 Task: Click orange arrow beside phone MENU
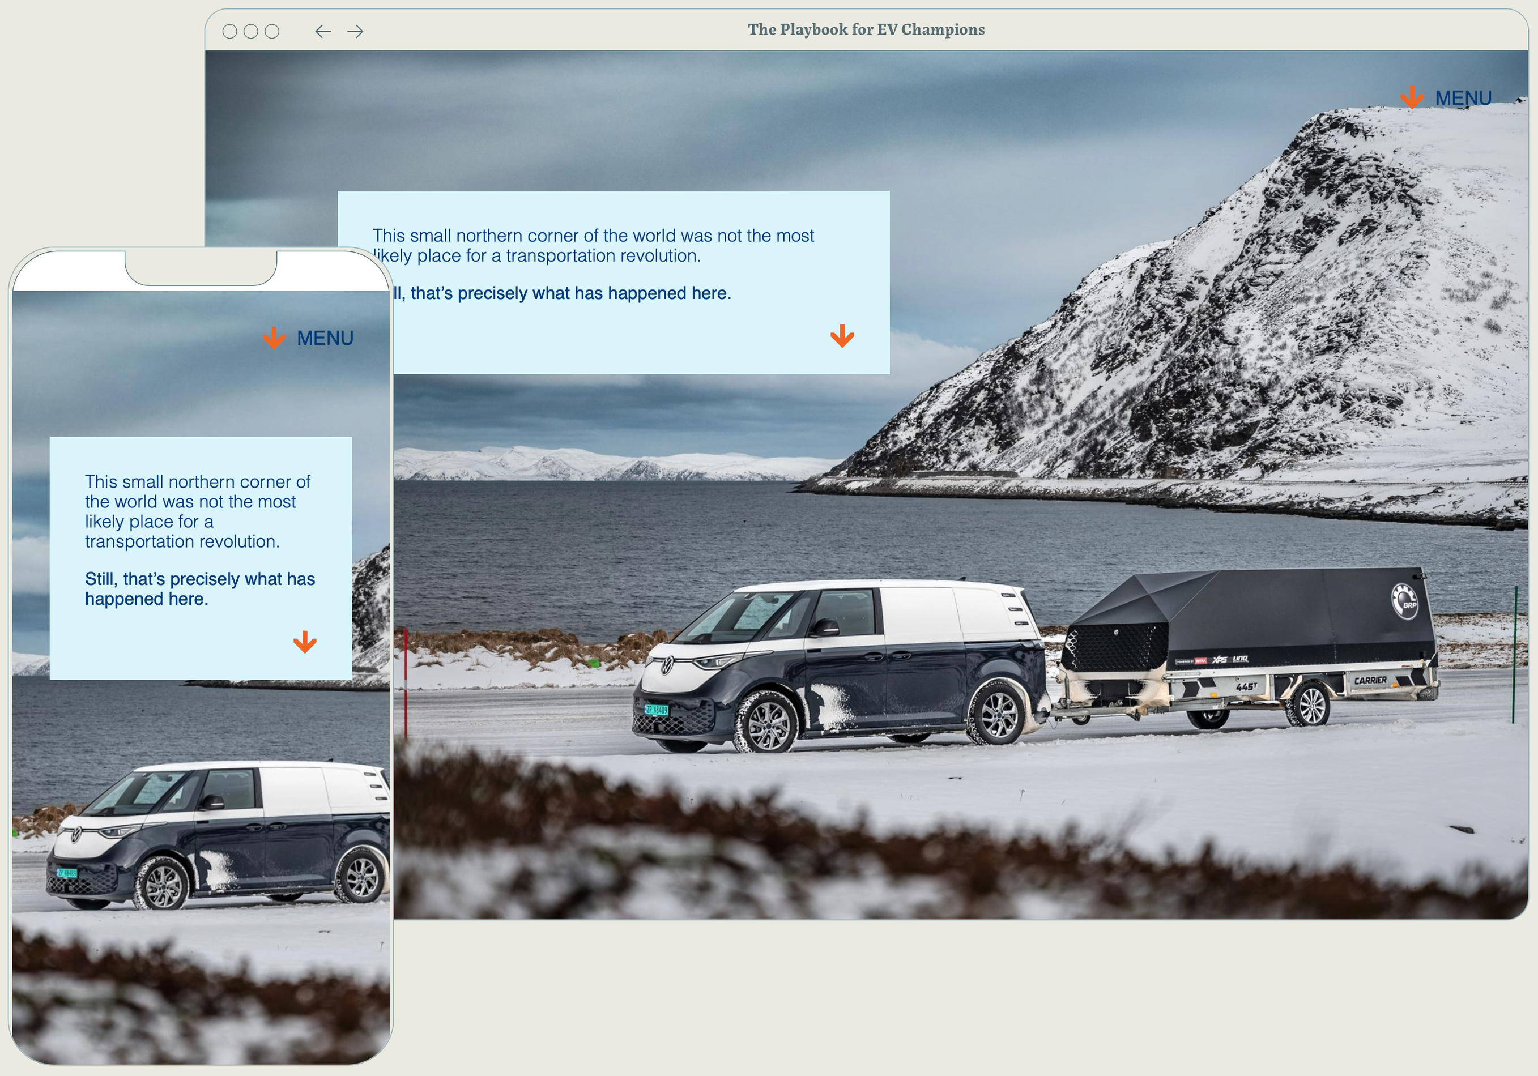click(x=274, y=338)
